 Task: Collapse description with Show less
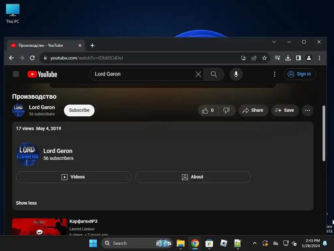(x=26, y=203)
